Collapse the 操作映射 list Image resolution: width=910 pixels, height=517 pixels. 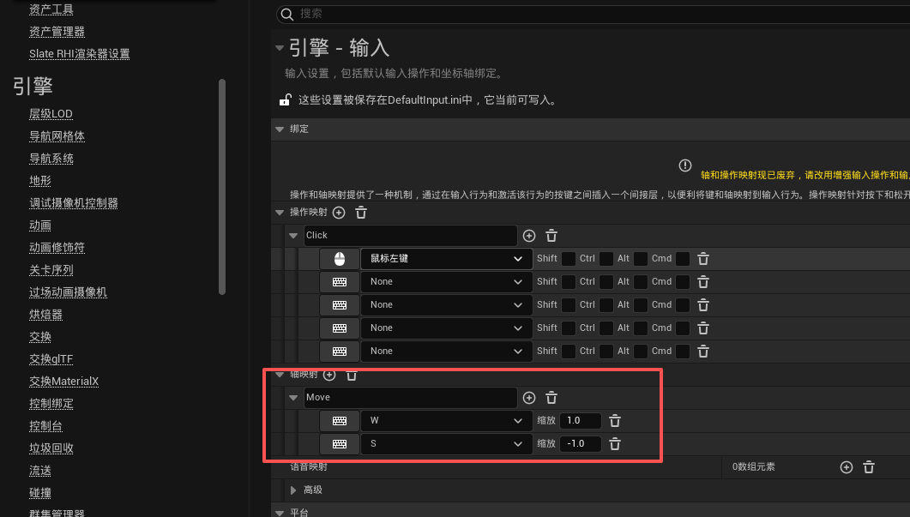[x=280, y=213]
